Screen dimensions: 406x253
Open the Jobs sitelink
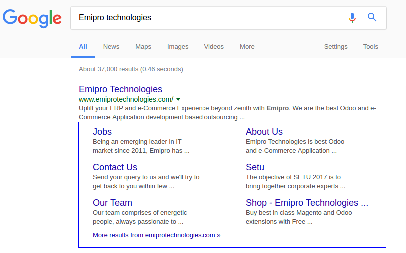tap(102, 132)
